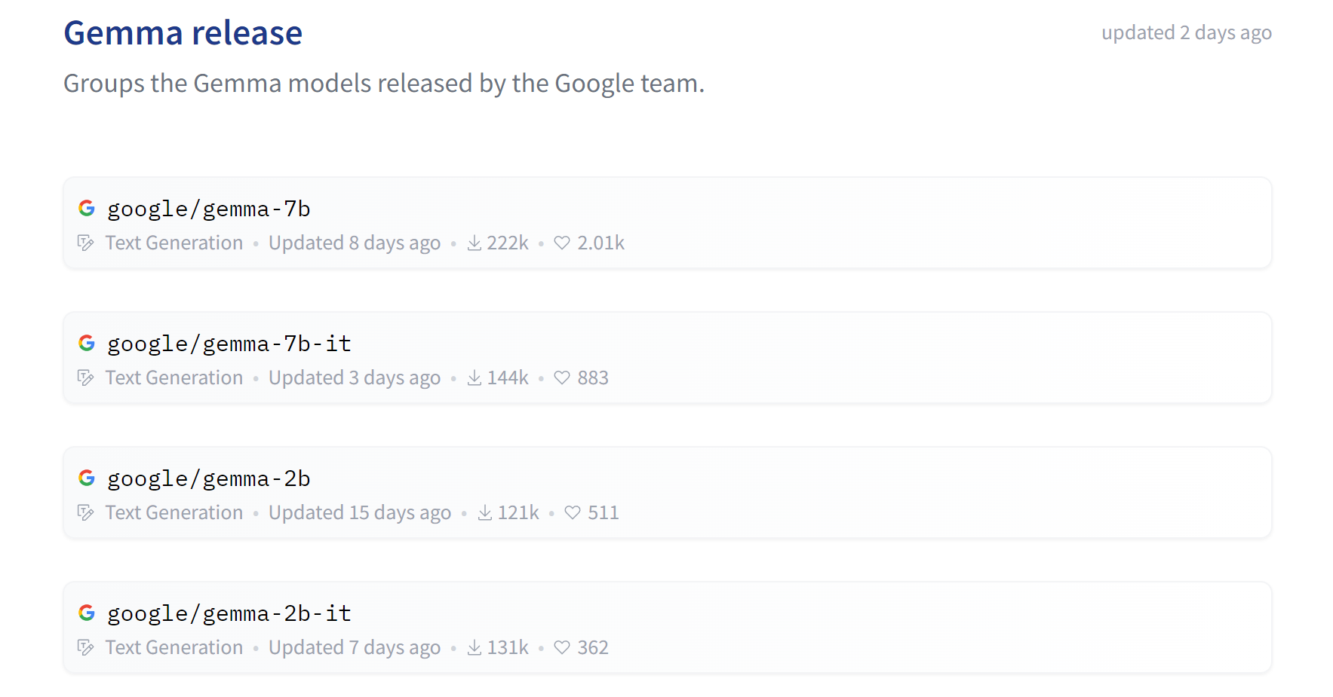Open the google/gemma-7b-it model link
This screenshot has width=1333, height=697.
[229, 344]
